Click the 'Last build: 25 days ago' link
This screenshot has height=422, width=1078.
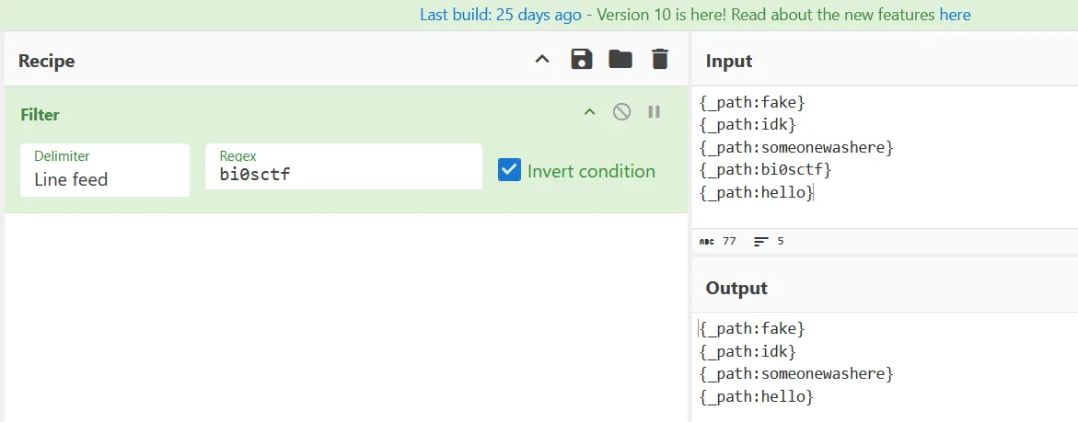(501, 15)
